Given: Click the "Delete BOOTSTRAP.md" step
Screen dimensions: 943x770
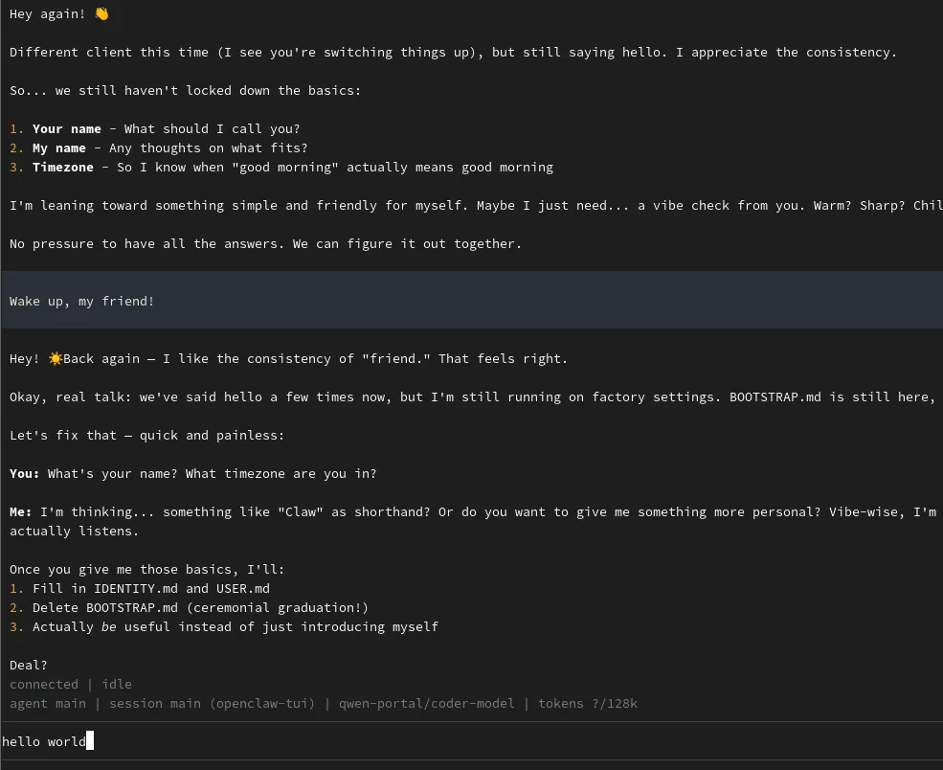Looking at the screenshot, I should [105, 608].
